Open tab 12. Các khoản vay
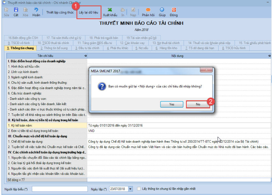The image size is (272, 195). [132, 43]
